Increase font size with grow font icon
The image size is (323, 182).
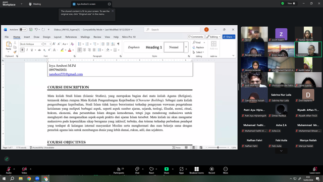tap(54, 44)
